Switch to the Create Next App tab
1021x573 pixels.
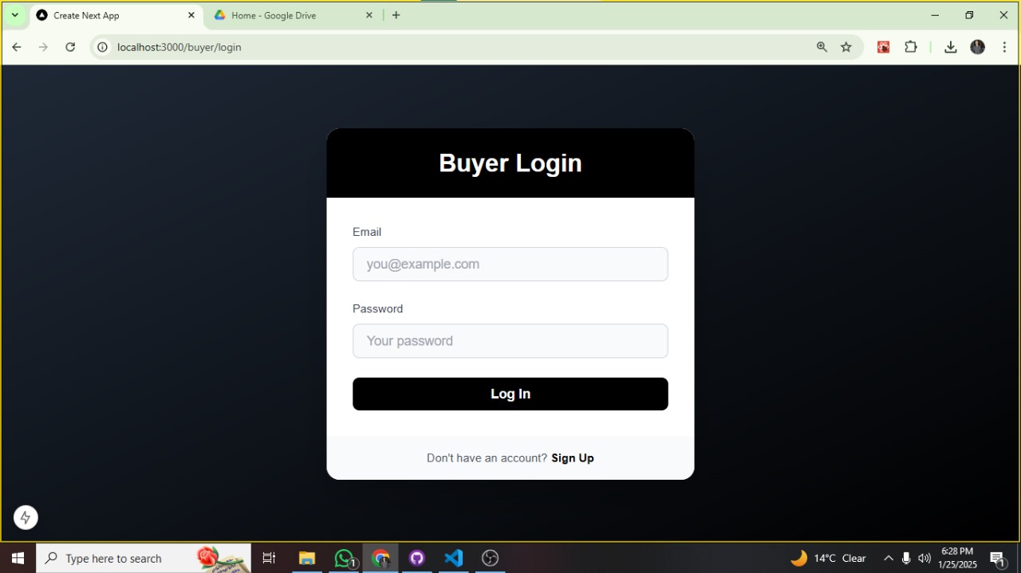116,15
